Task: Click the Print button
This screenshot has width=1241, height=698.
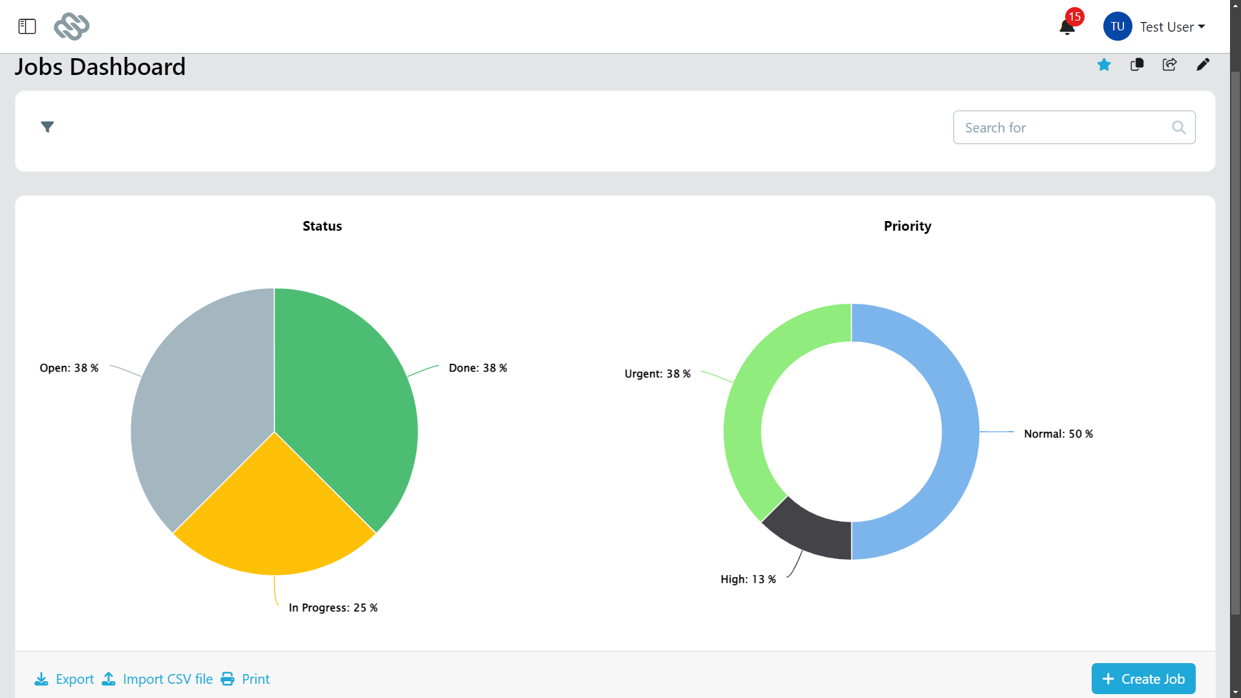Action: (x=246, y=679)
